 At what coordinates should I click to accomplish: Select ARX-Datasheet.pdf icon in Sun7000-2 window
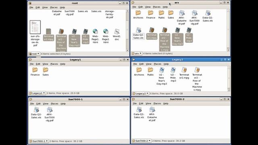tap(152, 110)
